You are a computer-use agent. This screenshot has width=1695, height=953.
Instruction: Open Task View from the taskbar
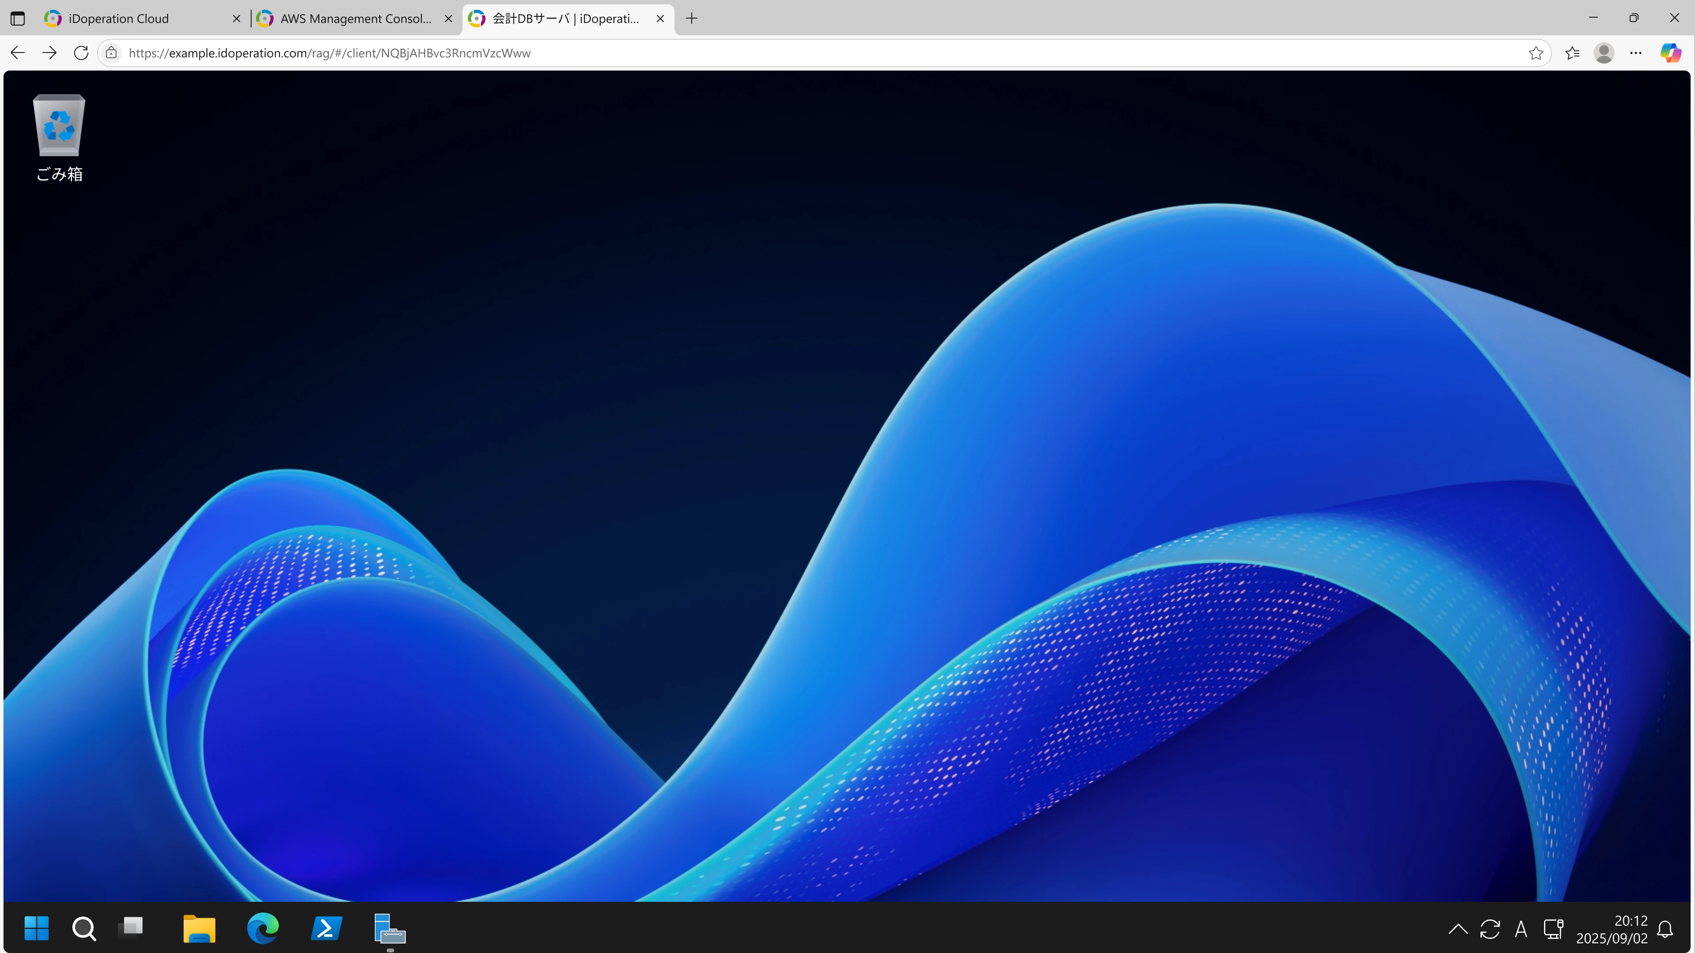[131, 927]
